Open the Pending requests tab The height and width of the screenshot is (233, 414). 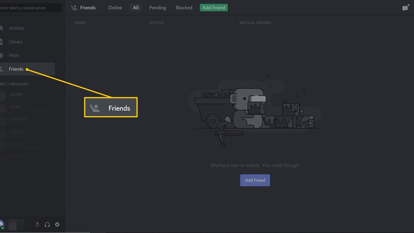158,8
